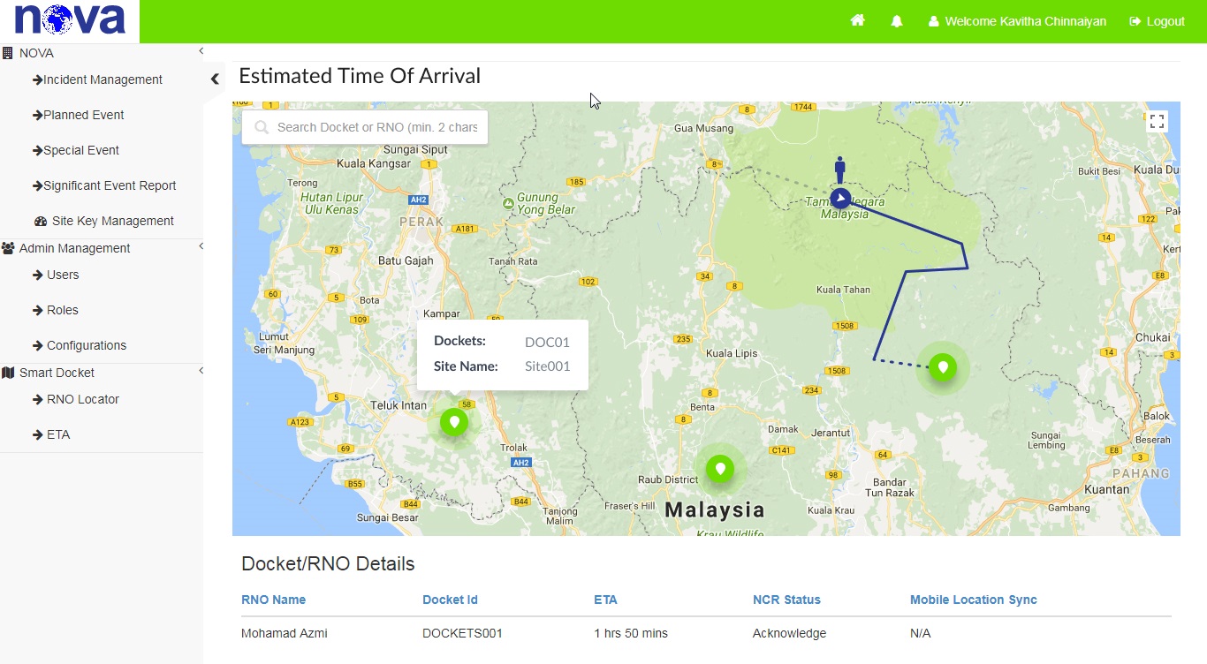Open Significant Event Report
This screenshot has width=1207, height=664.
coord(104,185)
